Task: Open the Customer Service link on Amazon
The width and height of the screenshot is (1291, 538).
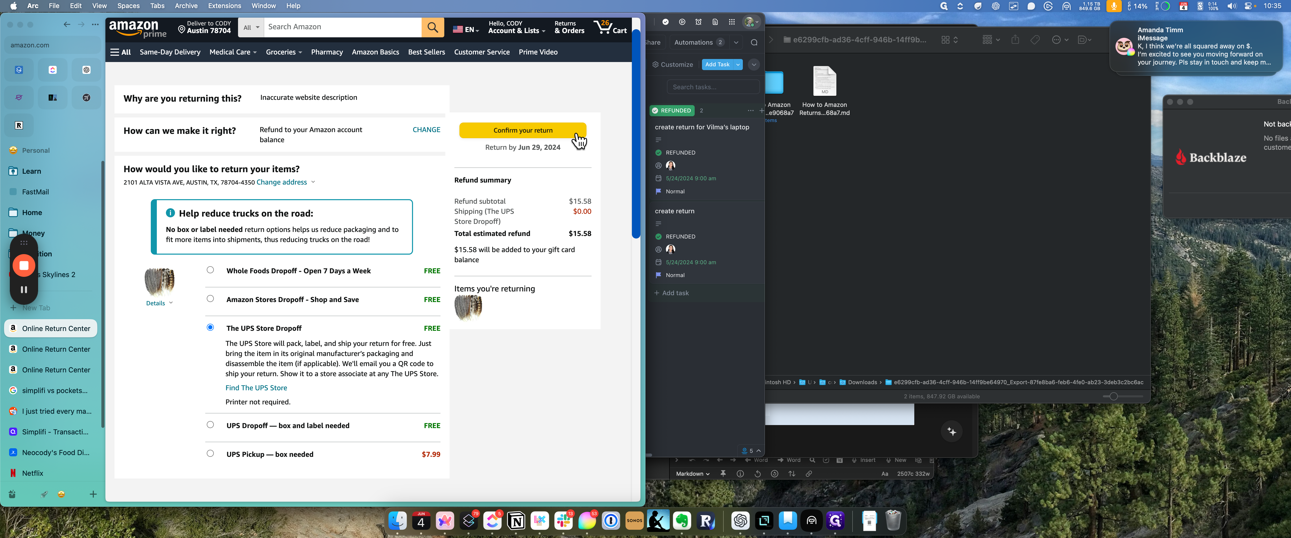Action: (x=482, y=52)
